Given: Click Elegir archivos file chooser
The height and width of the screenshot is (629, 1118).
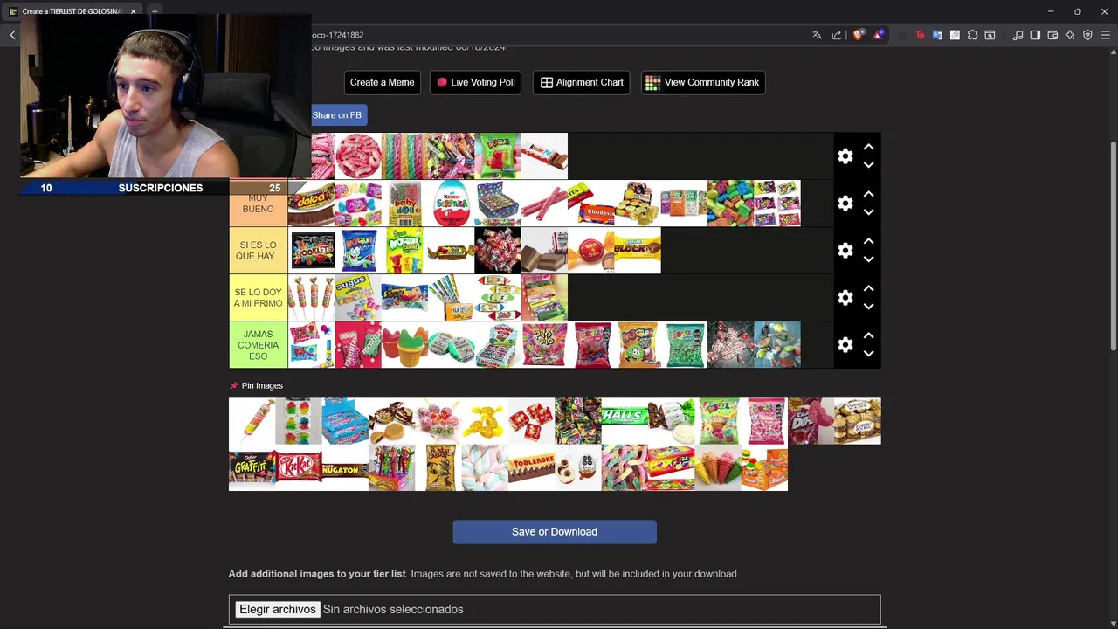Looking at the screenshot, I should click(x=278, y=609).
